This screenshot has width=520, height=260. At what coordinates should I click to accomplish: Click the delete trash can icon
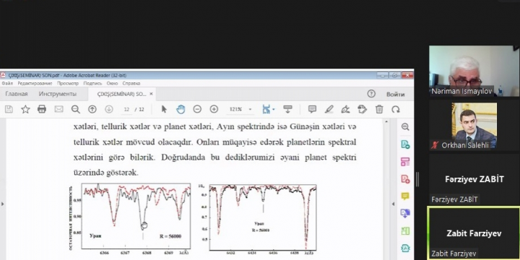(x=379, y=109)
